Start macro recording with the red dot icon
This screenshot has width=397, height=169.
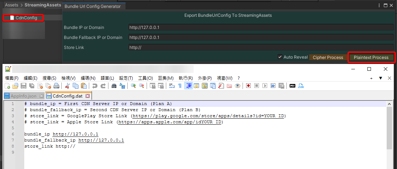[x=248, y=86]
